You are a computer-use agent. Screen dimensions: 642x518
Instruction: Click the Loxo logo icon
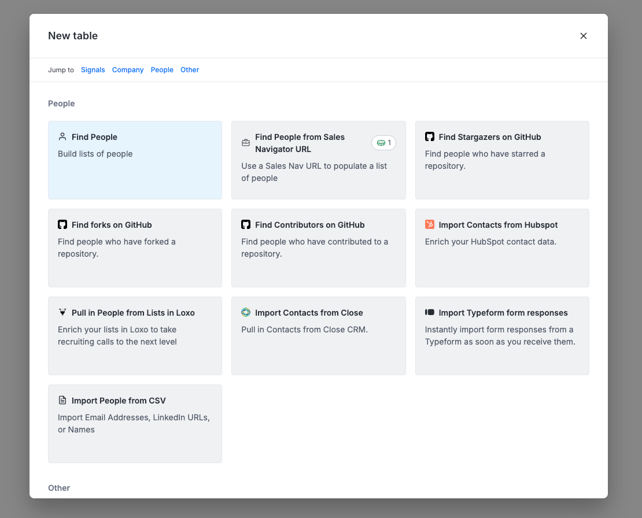(62, 312)
